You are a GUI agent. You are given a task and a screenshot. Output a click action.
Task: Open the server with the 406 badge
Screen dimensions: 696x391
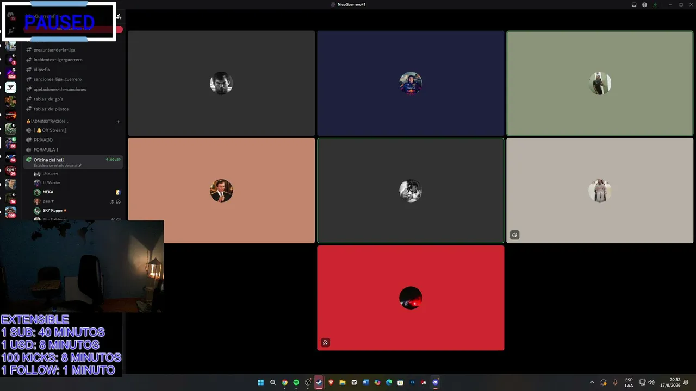(x=11, y=73)
